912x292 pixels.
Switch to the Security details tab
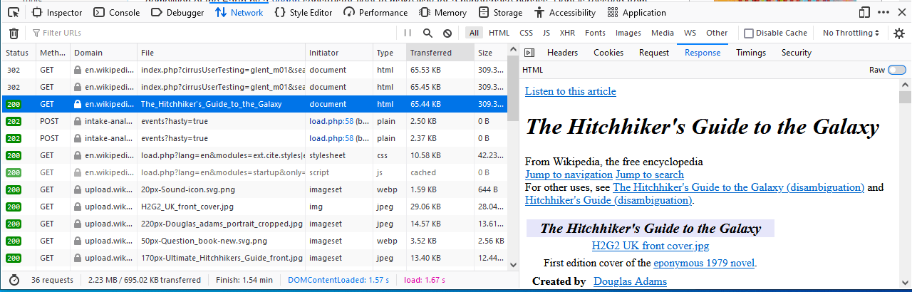point(797,53)
